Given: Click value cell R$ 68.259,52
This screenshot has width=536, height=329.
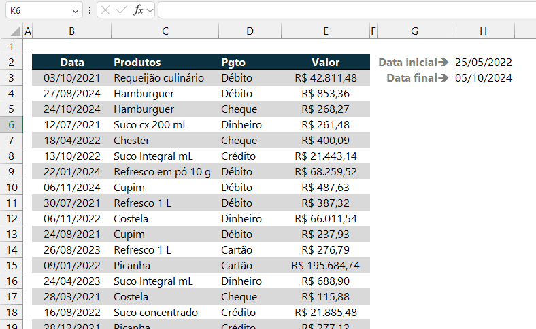Looking at the screenshot, I should click(326, 171).
